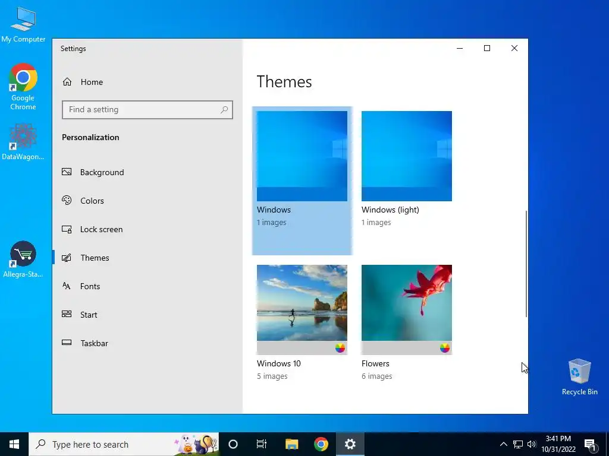Screen dimensions: 609x456
Task: Select Google Chrome desktop shortcut
Action: tap(23, 87)
